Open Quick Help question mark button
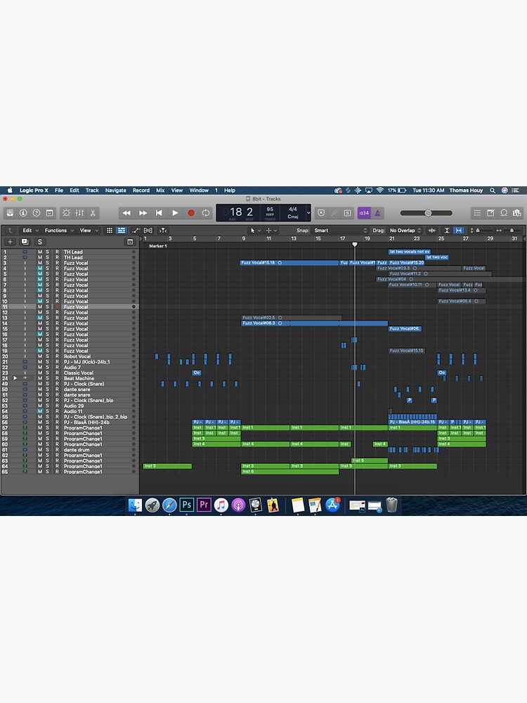This screenshot has width=527, height=703. [36, 213]
